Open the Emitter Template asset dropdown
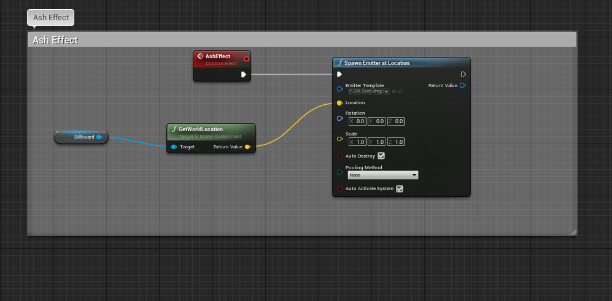 [369, 91]
